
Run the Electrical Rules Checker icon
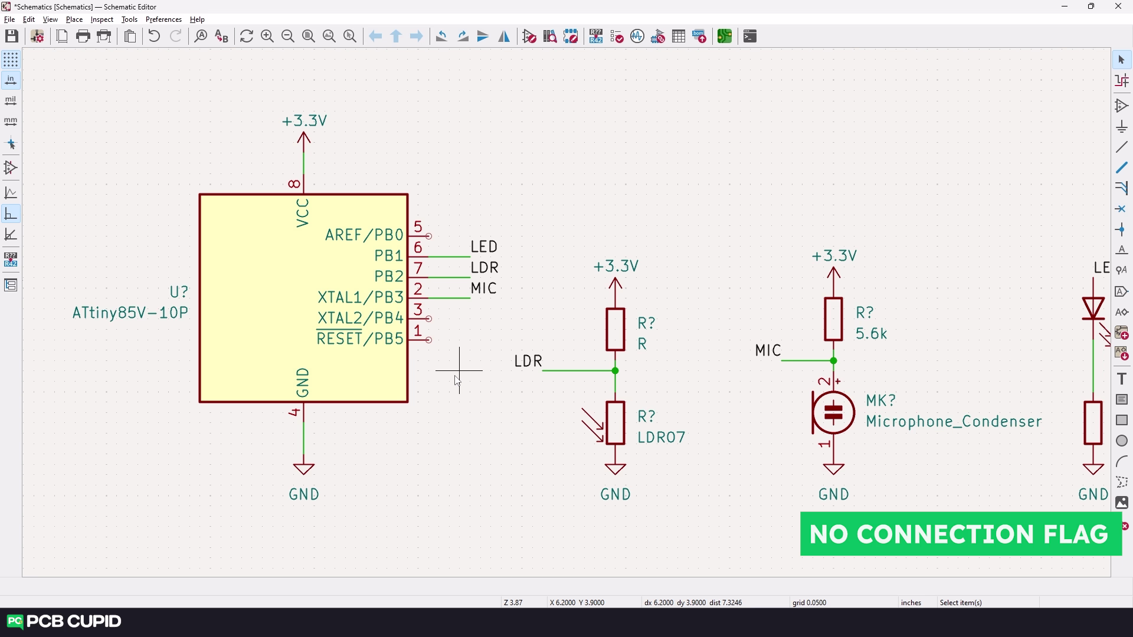point(617,37)
